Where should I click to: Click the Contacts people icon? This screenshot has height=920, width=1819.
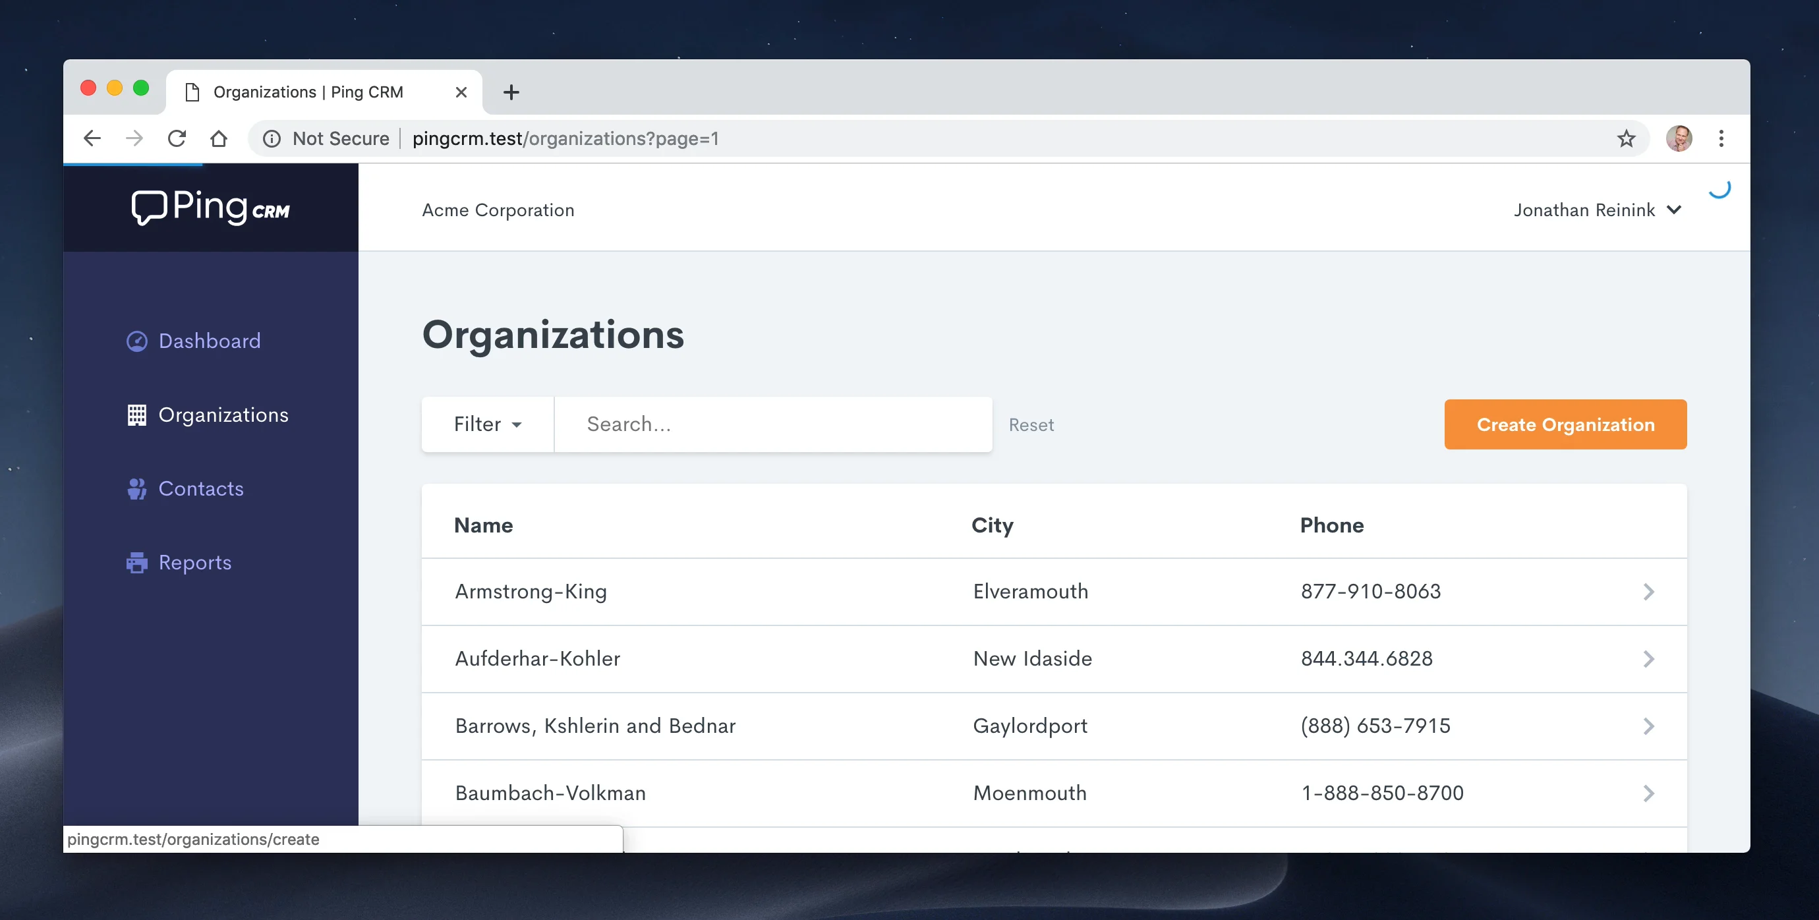[x=136, y=488]
